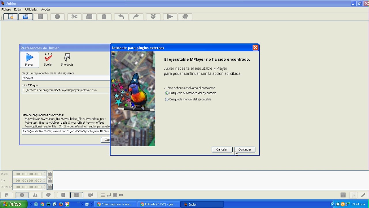Switch to Entrada (7.272) taskbar window

(x=159, y=204)
